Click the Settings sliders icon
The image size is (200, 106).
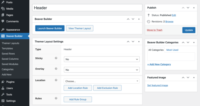pyautogui.click(x=3, y=101)
